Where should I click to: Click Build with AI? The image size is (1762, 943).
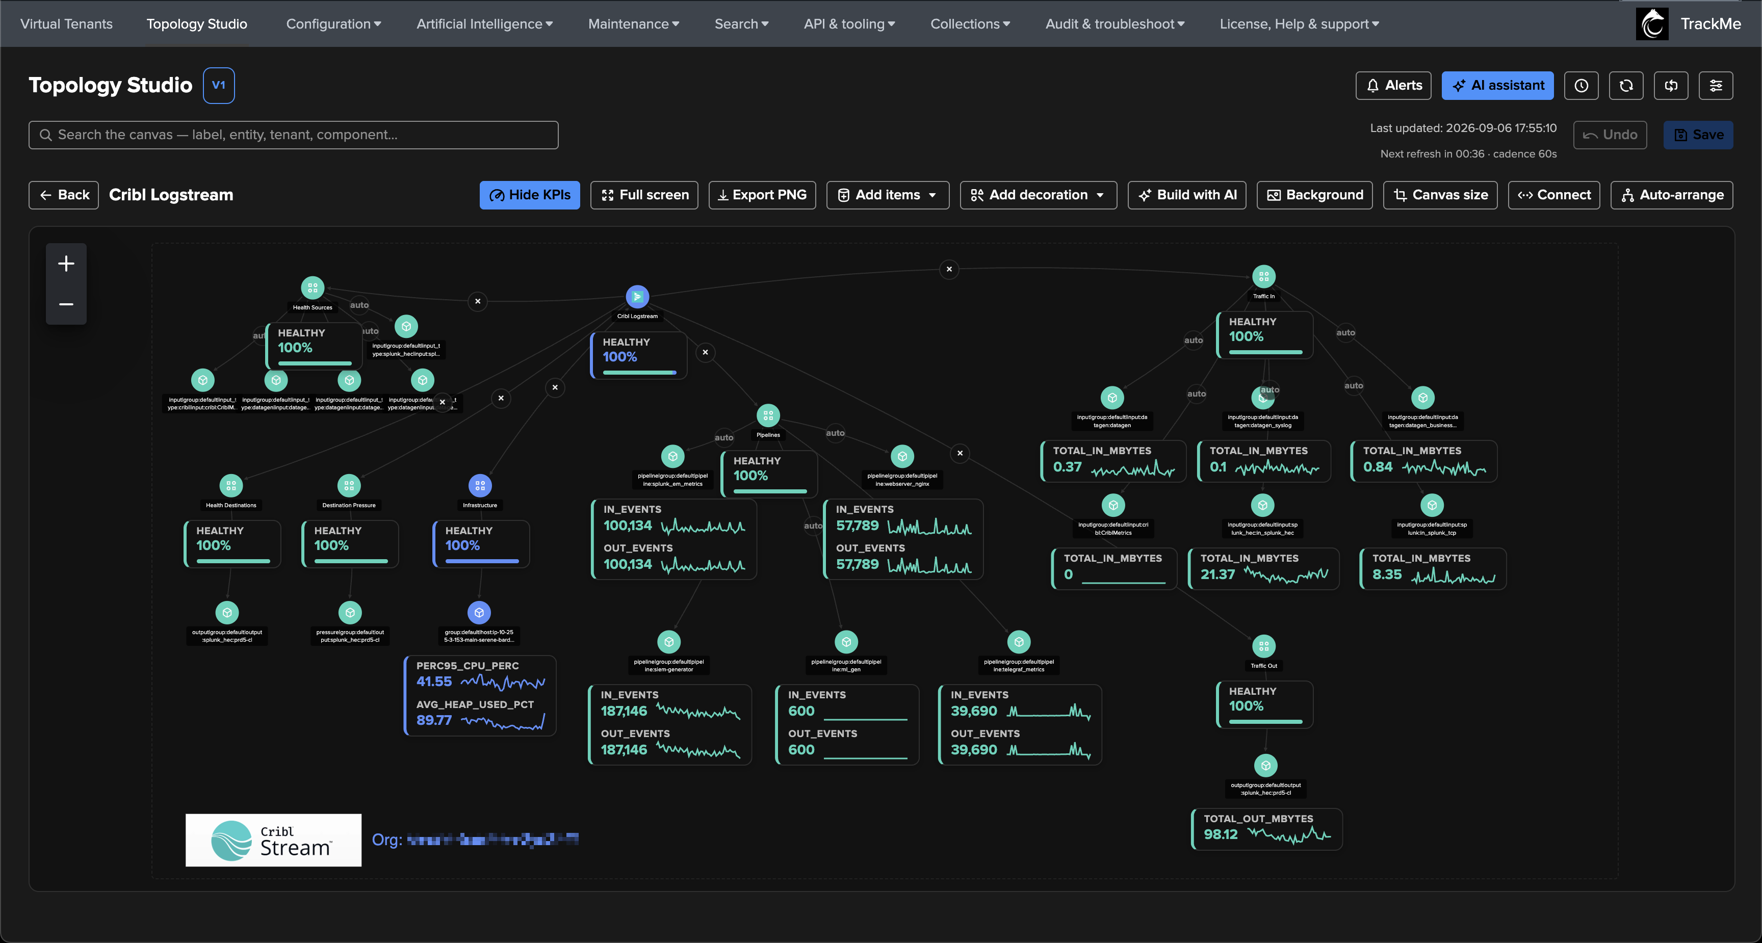coord(1187,195)
